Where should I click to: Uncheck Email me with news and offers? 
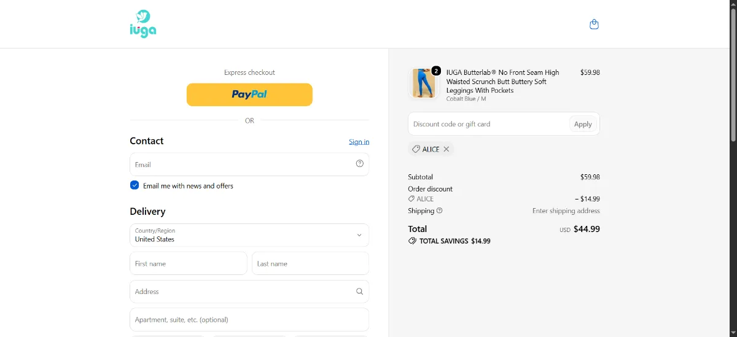coord(135,185)
